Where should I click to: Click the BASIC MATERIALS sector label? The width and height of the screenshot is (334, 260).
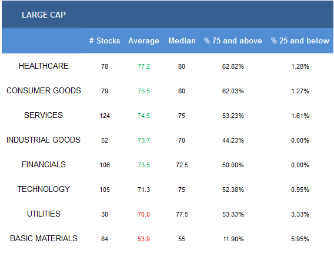click(44, 238)
